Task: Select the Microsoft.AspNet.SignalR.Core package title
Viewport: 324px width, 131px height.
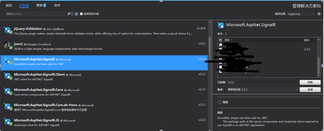Action: (38, 90)
